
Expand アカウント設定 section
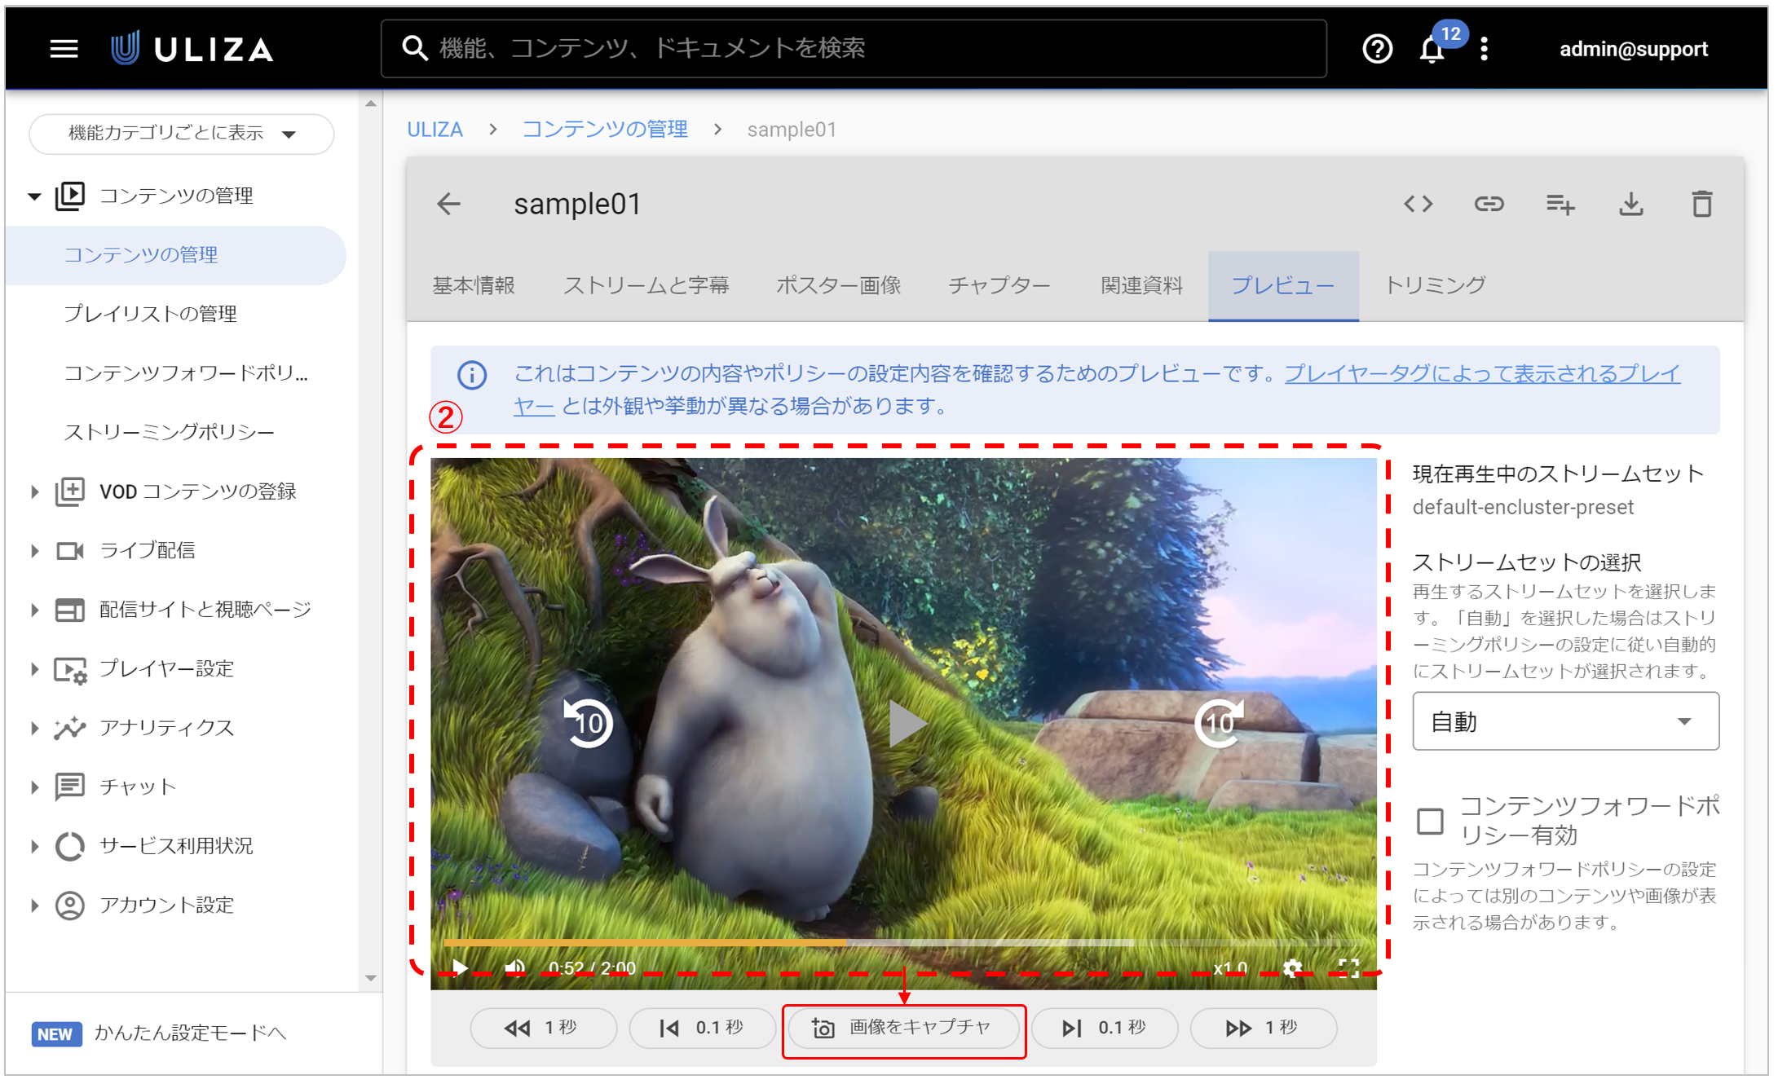tap(33, 906)
